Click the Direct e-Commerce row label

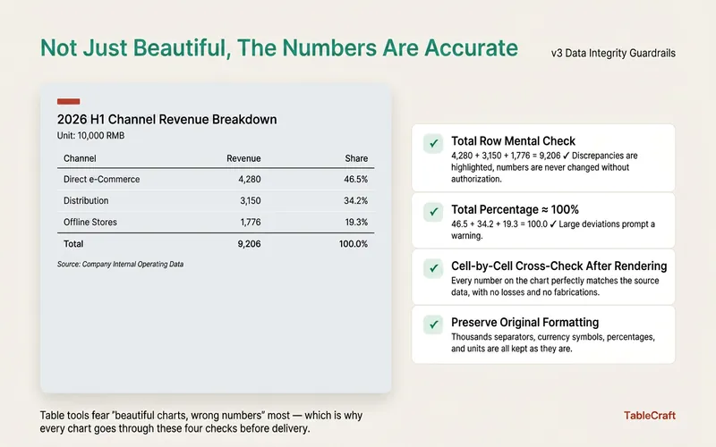(x=101, y=180)
